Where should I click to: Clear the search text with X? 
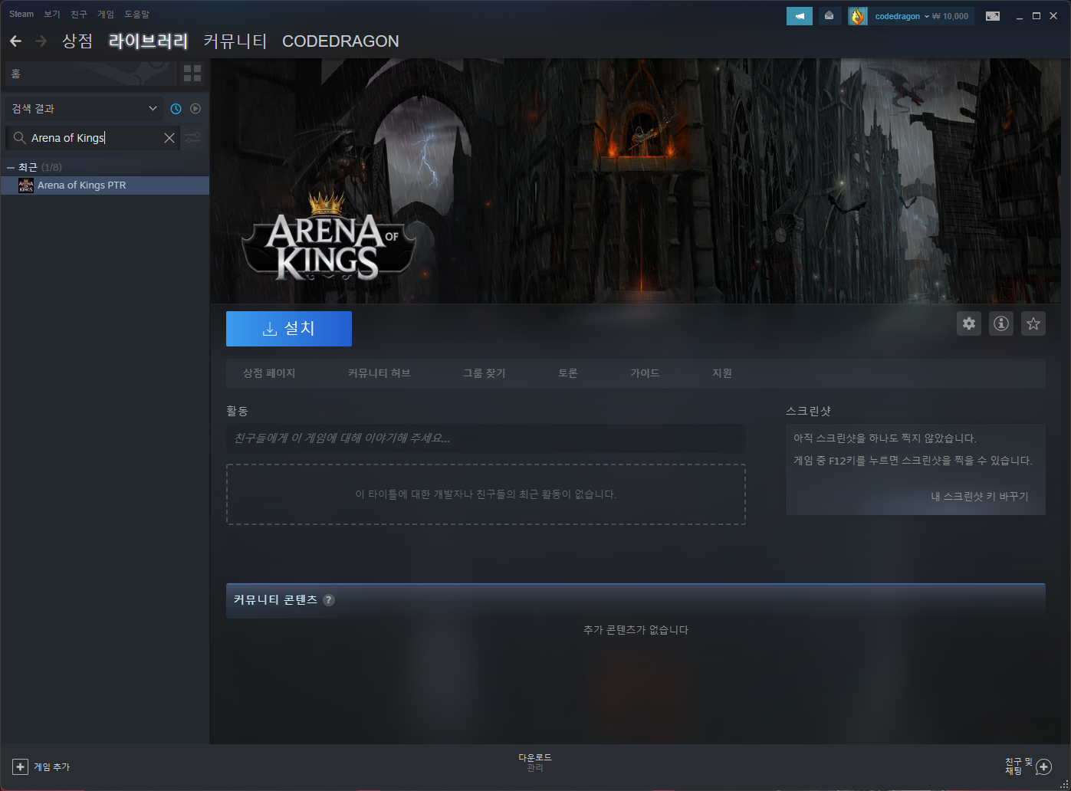point(169,138)
